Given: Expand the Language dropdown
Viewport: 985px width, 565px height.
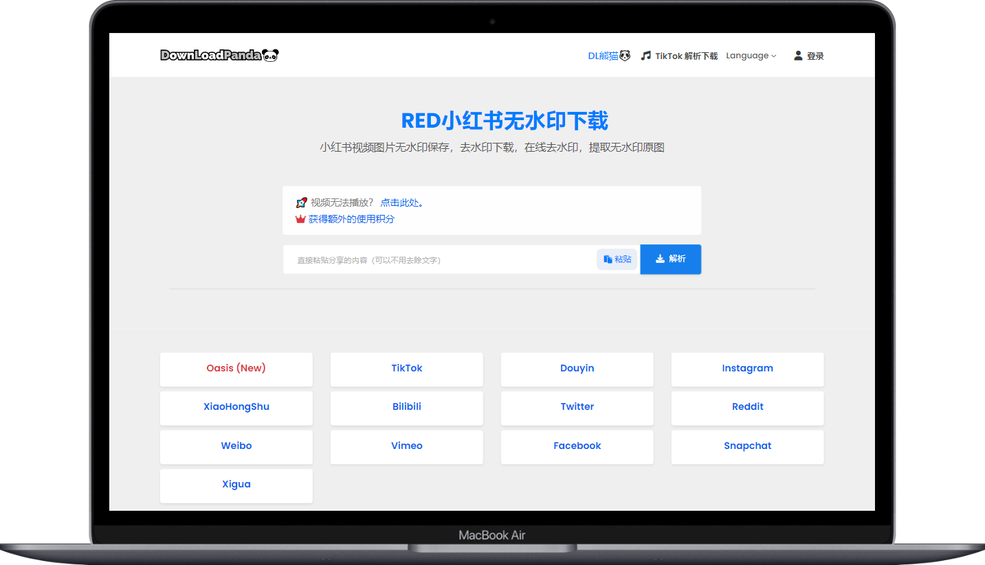Looking at the screenshot, I should [x=751, y=56].
